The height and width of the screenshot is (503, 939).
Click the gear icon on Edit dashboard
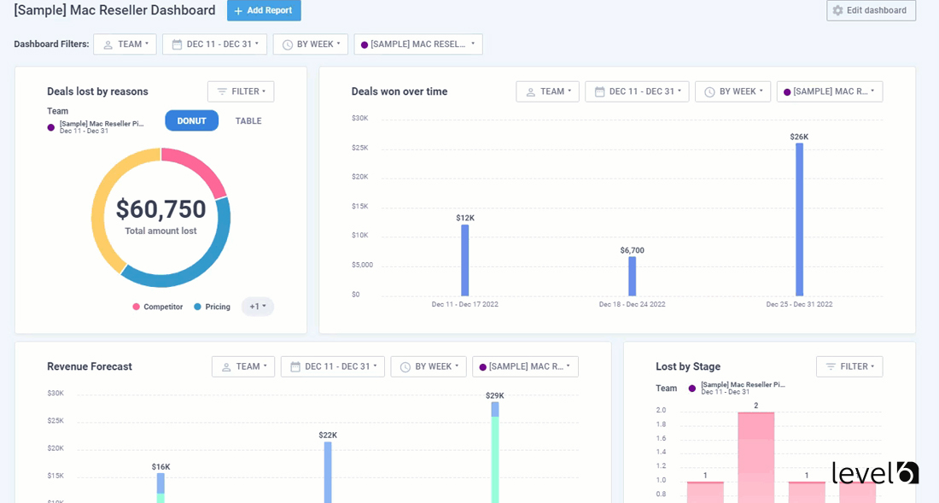837,10
